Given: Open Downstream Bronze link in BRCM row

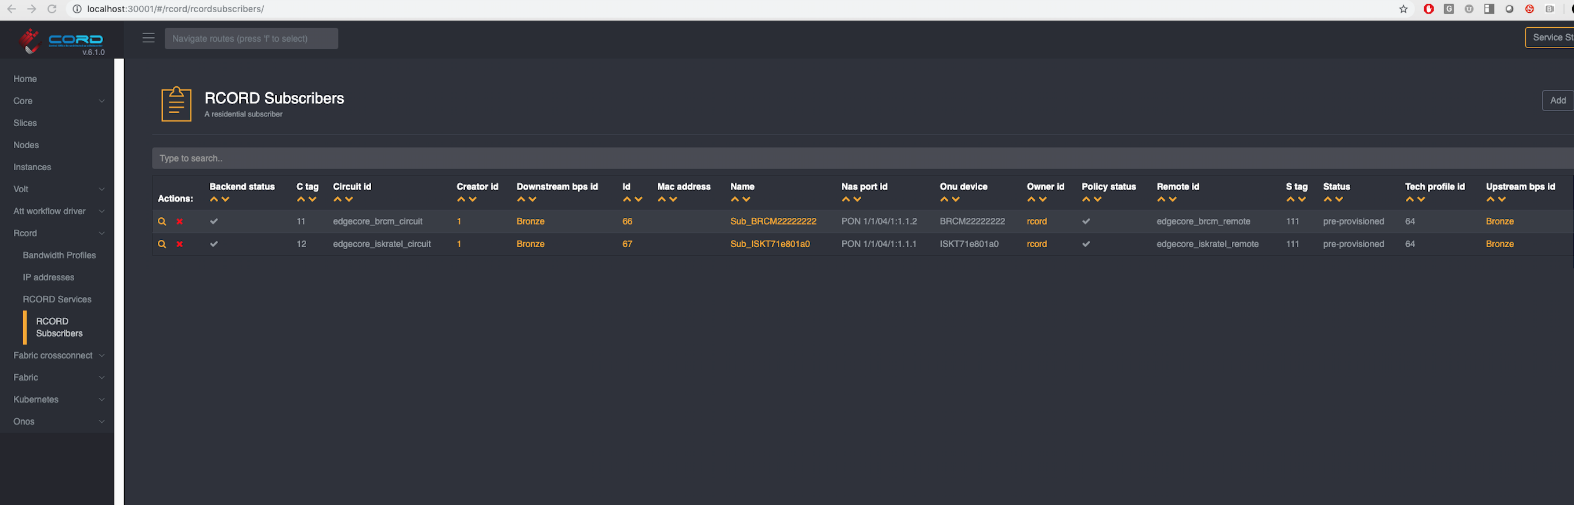Looking at the screenshot, I should tap(530, 221).
